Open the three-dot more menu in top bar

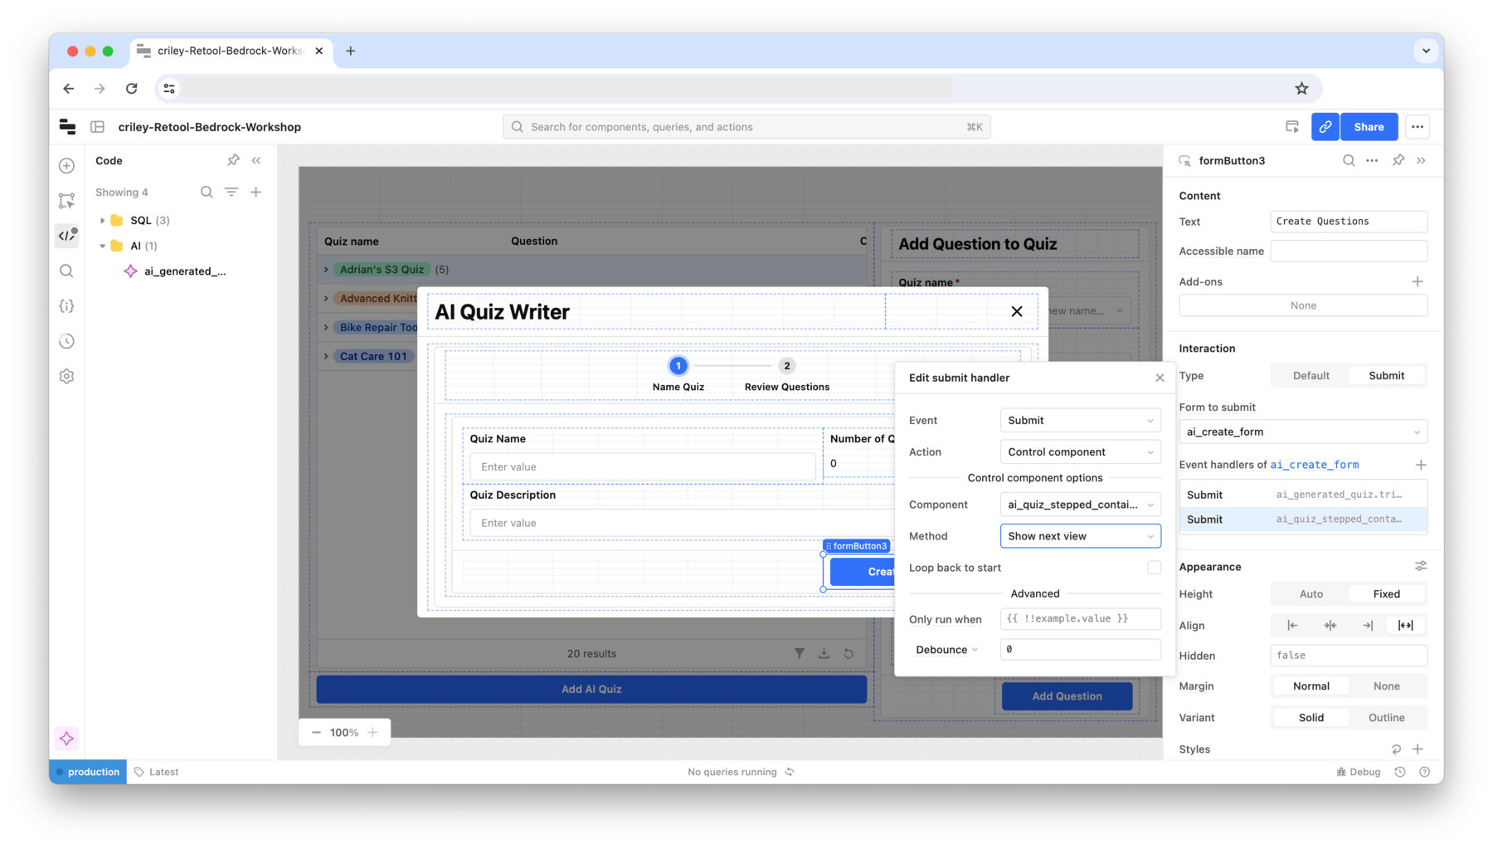(x=1418, y=127)
